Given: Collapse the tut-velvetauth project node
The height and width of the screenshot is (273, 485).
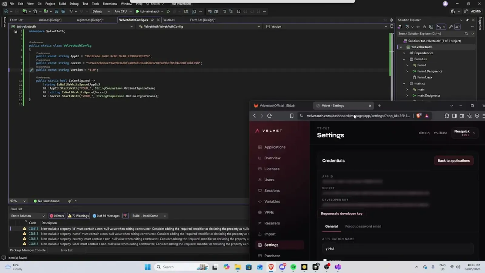Looking at the screenshot, I should [x=401, y=47].
